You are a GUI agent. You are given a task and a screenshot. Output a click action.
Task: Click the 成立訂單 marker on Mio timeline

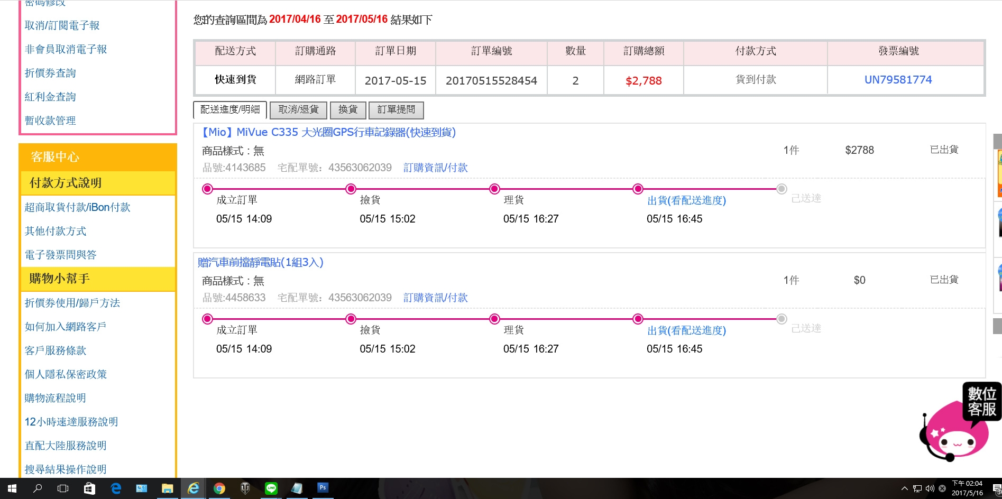207,189
